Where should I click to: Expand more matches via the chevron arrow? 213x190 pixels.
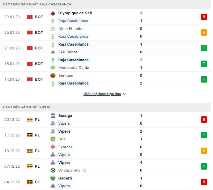(x=125, y=94)
